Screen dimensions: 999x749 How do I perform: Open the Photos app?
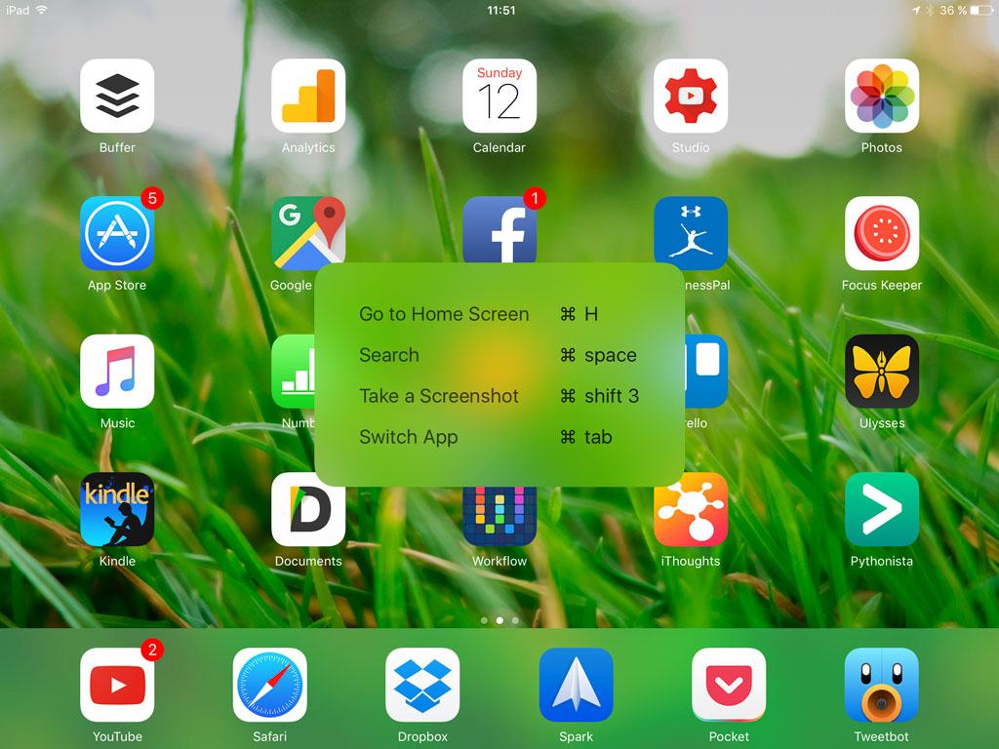pyautogui.click(x=882, y=96)
